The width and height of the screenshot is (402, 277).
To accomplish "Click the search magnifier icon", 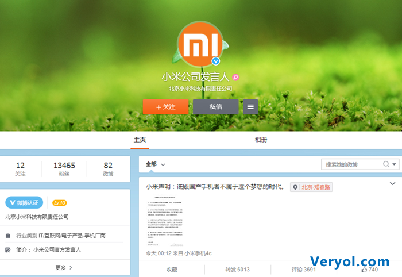I will (x=386, y=164).
